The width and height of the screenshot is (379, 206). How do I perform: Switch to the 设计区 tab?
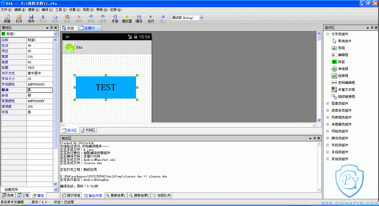70,130
